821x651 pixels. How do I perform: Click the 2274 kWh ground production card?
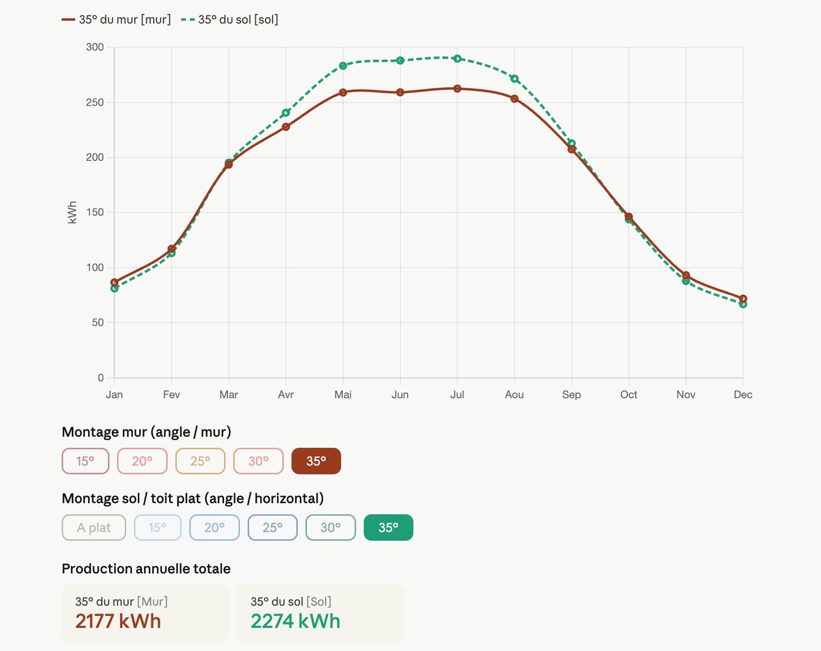[x=320, y=613]
